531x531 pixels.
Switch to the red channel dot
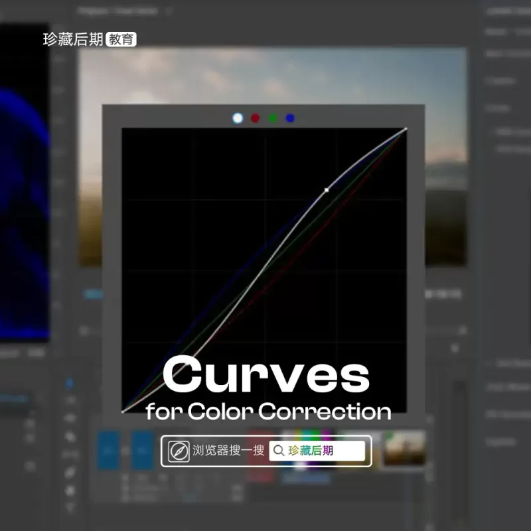coord(255,118)
